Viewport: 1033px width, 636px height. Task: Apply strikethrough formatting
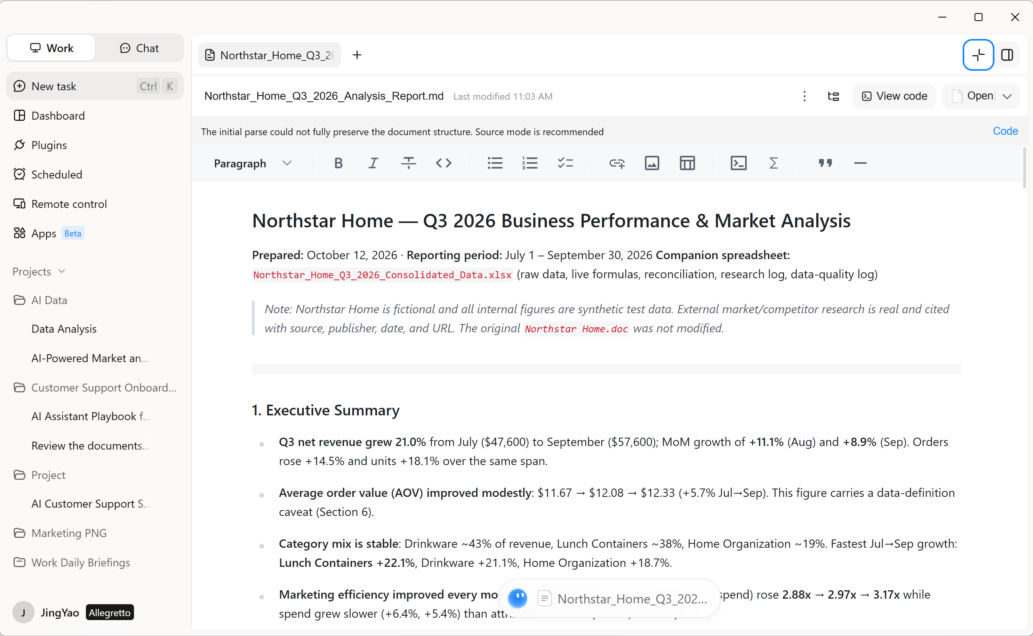click(x=408, y=163)
